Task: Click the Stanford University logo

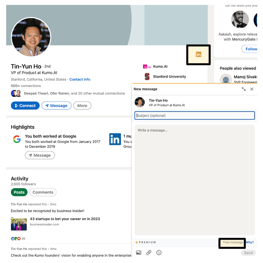Action: [x=147, y=77]
